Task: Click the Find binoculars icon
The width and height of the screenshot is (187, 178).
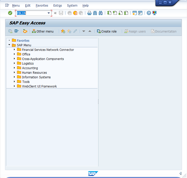Action: [95, 13]
